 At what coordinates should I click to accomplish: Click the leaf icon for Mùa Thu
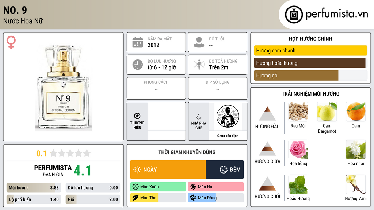tap(136, 198)
